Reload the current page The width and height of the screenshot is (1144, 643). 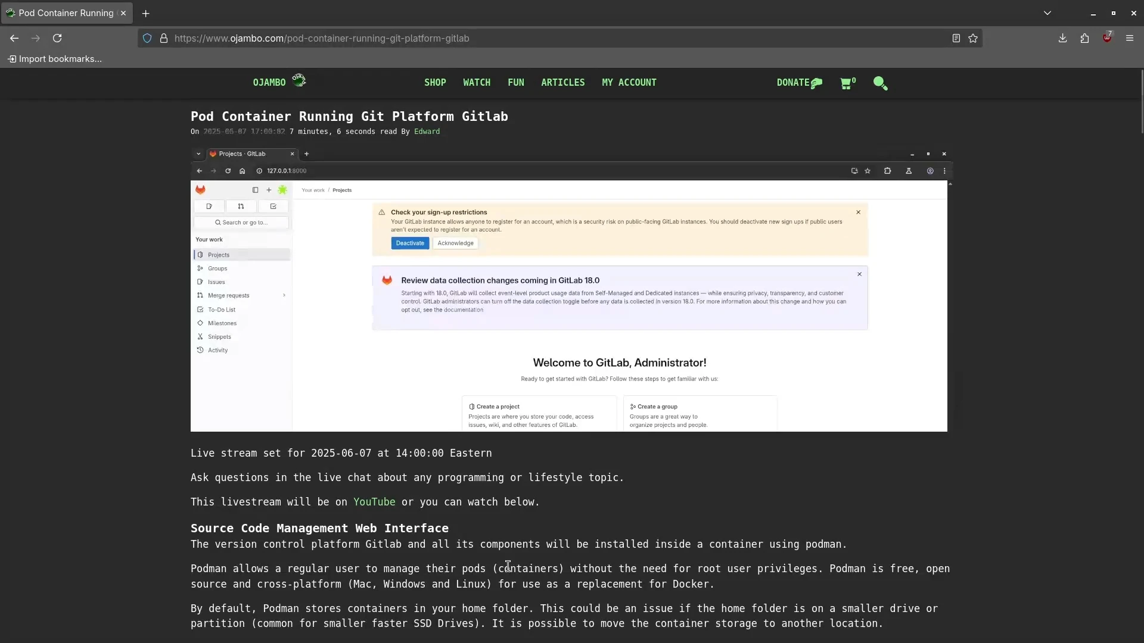[57, 38]
